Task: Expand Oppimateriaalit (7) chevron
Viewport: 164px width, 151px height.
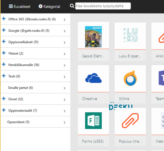Action: [64, 111]
